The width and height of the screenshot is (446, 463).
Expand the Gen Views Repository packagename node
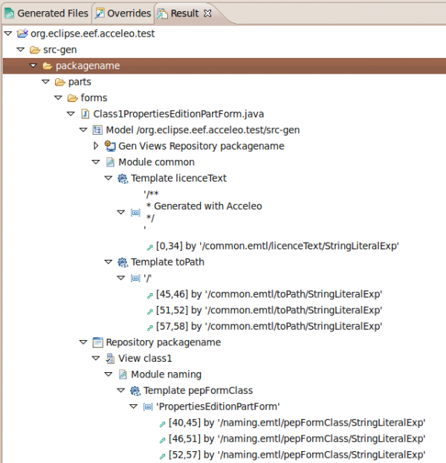click(x=96, y=146)
